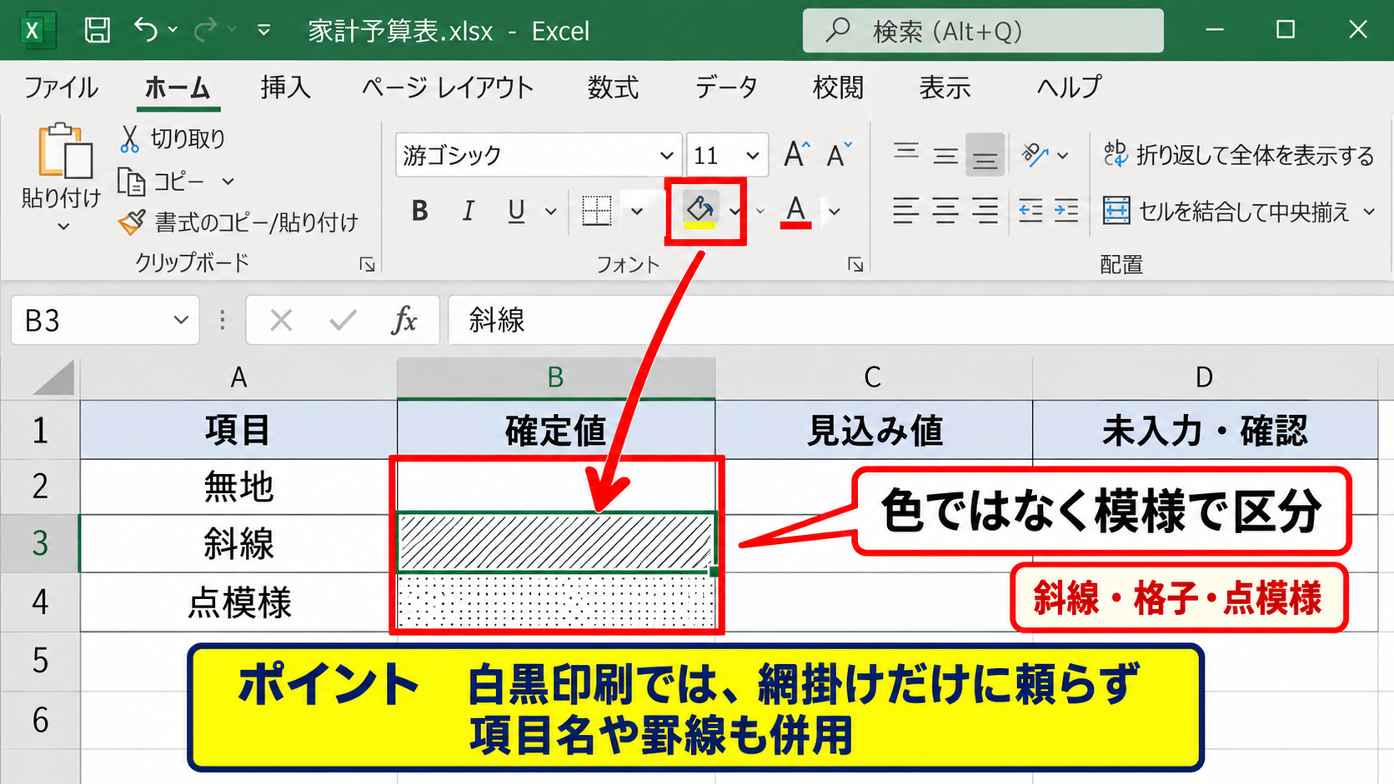Switch to the ホーム tab
The image size is (1394, 784).
click(178, 87)
